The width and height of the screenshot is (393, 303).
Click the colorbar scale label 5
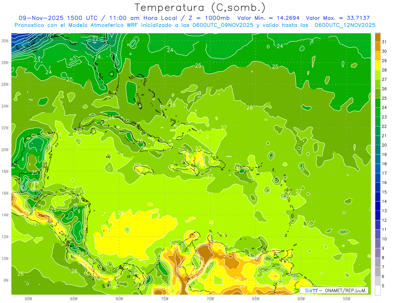tap(384, 286)
